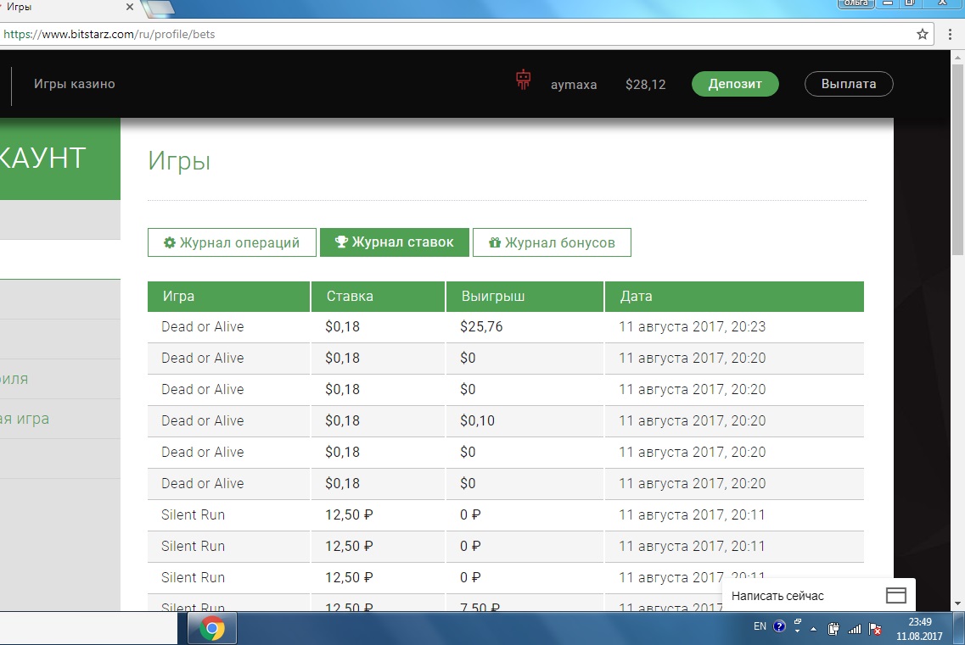Screen dimensions: 965x645
Task: Click the Action Center flag tray icon
Action: pyautogui.click(x=874, y=628)
